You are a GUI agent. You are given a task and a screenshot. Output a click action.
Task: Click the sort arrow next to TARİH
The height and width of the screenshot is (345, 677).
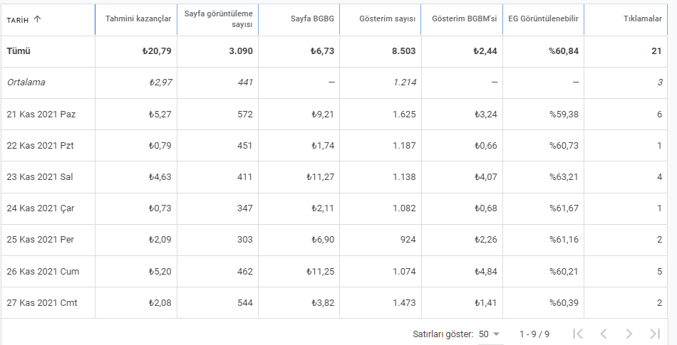click(37, 19)
